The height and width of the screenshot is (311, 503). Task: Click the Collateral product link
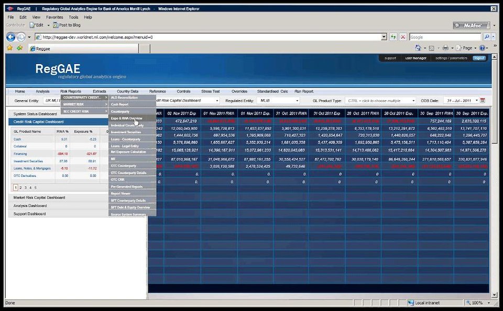pyautogui.click(x=20, y=146)
